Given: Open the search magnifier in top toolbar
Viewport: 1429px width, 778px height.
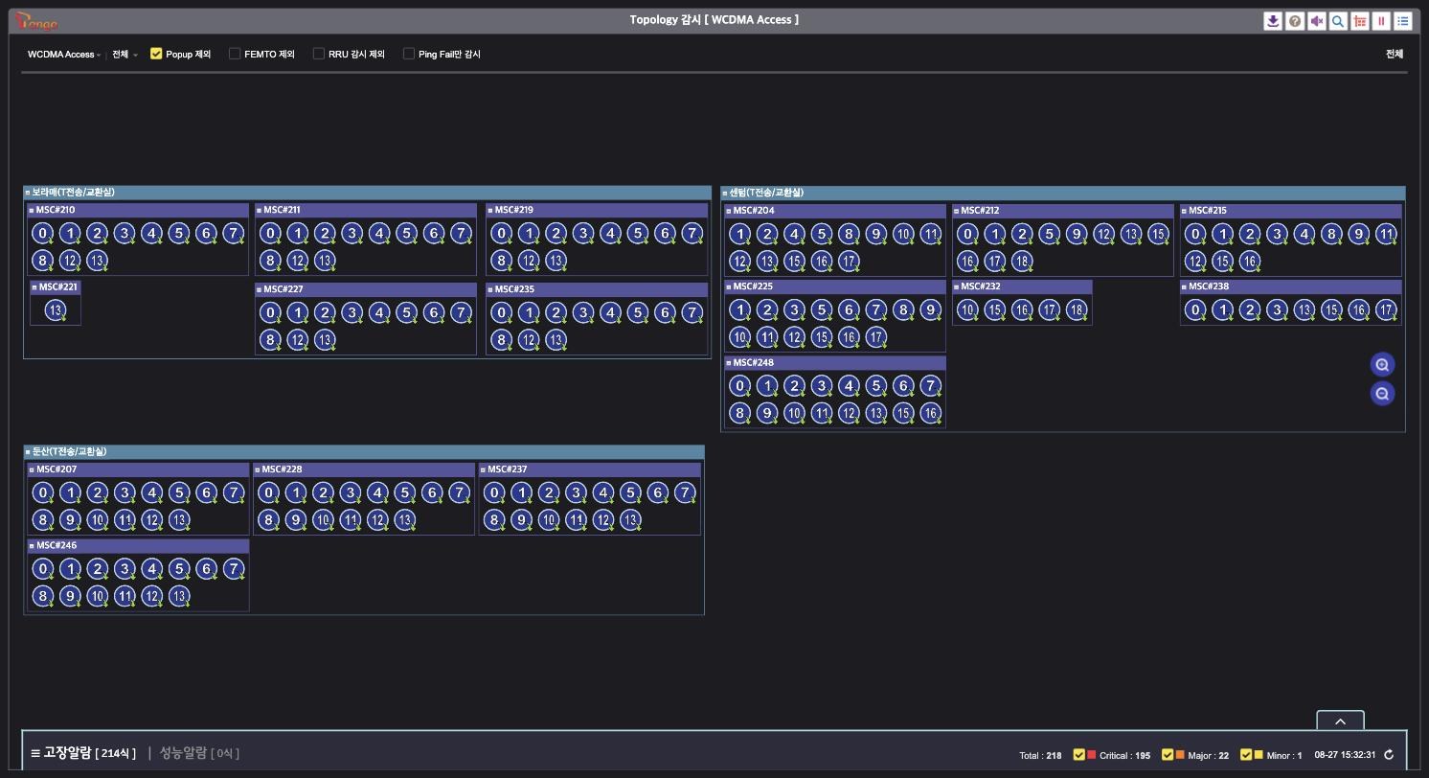Looking at the screenshot, I should coord(1338,21).
